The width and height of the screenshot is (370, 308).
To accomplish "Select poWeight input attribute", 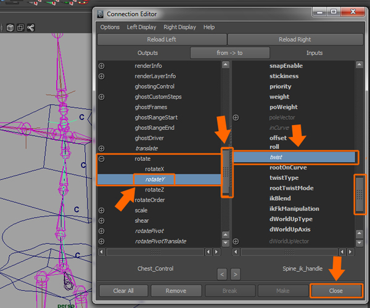I will tap(284, 107).
